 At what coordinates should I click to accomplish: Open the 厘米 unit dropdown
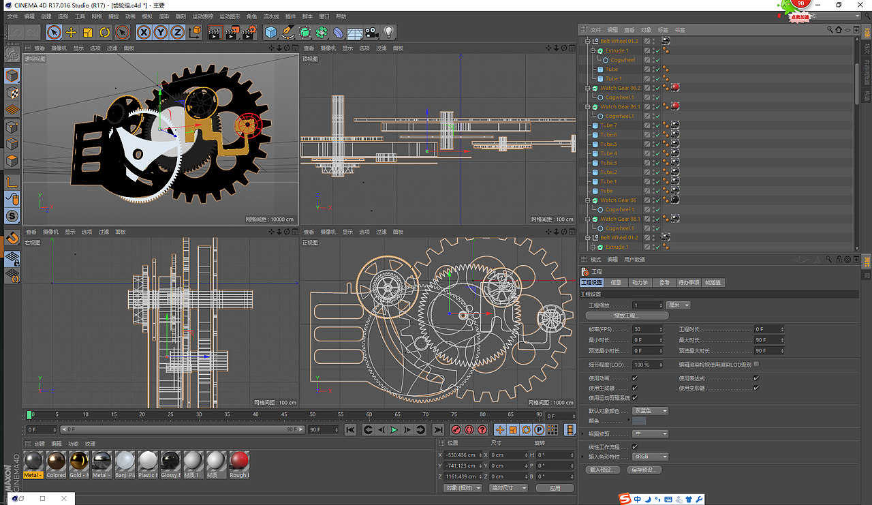(x=678, y=305)
